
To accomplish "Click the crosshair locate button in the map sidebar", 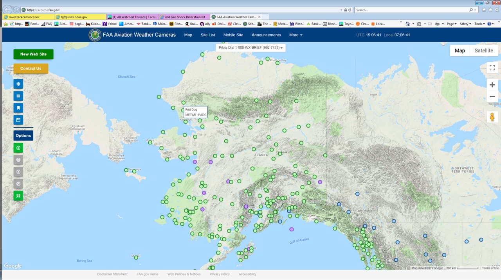I will [18, 84].
